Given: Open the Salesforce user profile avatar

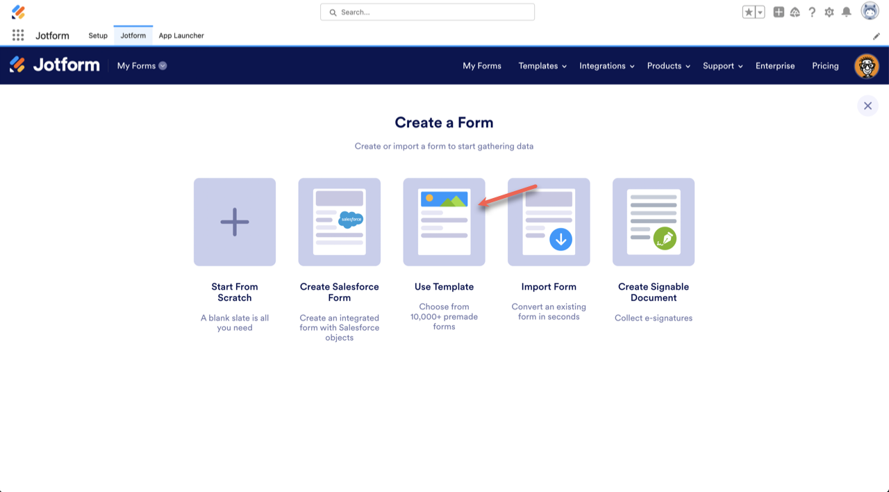Looking at the screenshot, I should [x=870, y=10].
